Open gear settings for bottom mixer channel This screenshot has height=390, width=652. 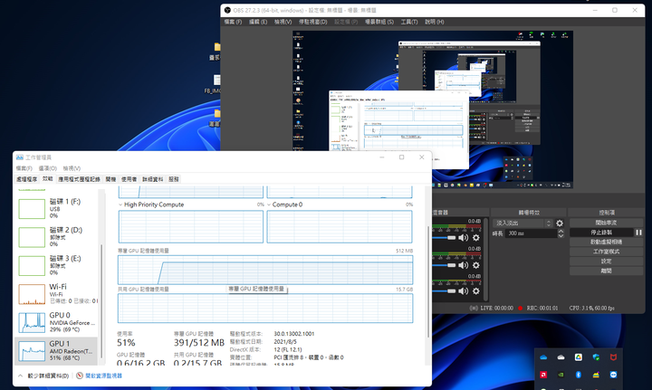pos(476,291)
